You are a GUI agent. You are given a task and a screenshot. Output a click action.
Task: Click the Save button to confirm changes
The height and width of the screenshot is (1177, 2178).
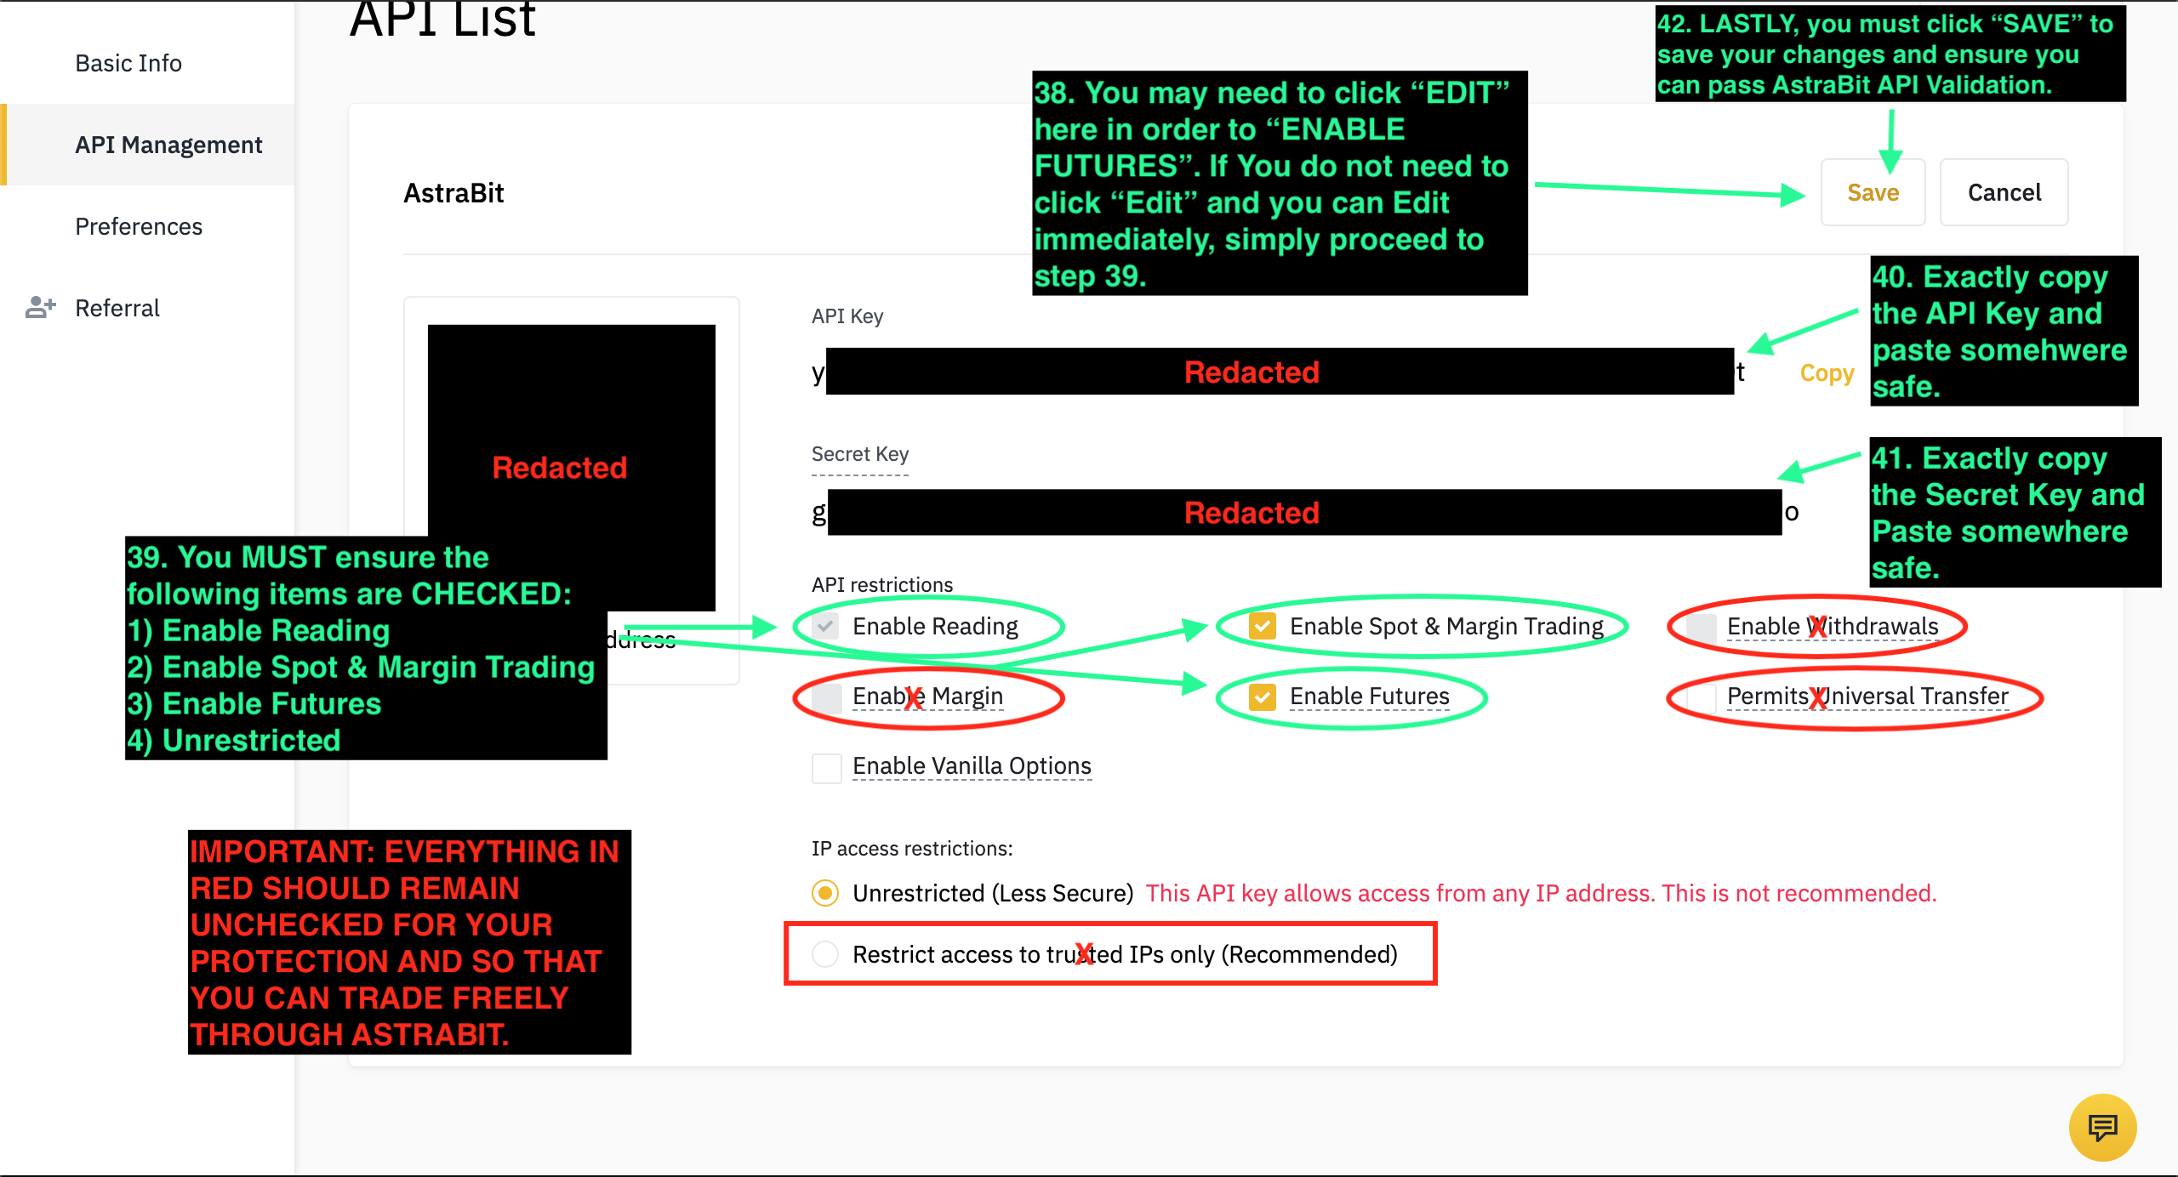coord(1873,191)
